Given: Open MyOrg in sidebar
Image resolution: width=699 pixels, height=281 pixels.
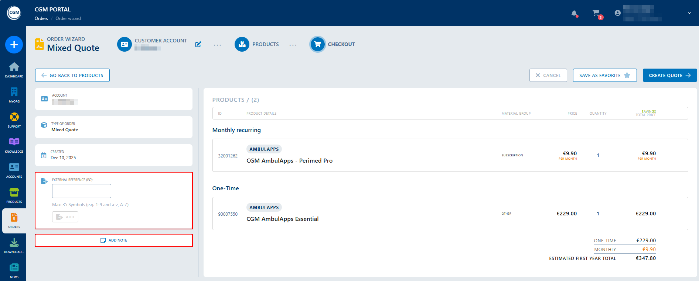Looking at the screenshot, I should click(14, 95).
